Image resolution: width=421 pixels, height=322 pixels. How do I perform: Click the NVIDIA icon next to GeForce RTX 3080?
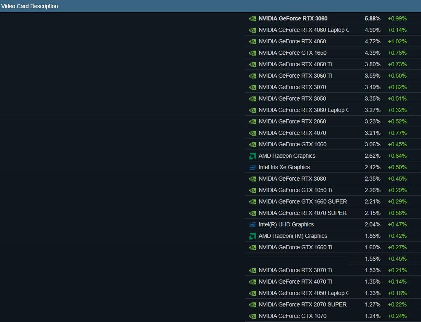point(252,179)
